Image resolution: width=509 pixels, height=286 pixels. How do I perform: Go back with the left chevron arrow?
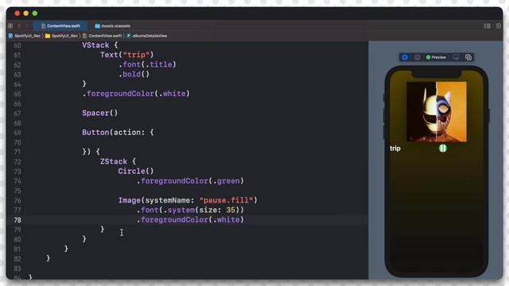(19, 25)
